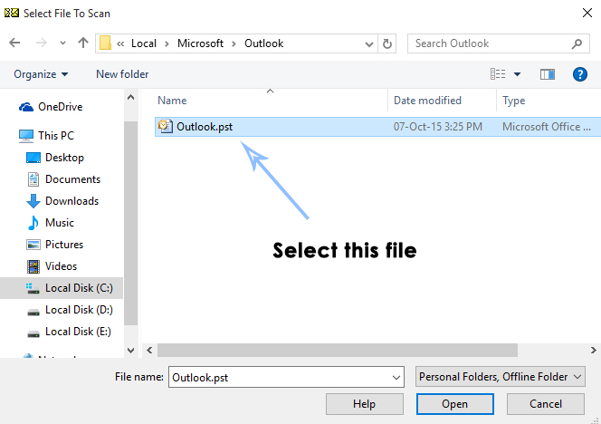Open the Documents folder
The height and width of the screenshot is (424, 601).
point(63,179)
